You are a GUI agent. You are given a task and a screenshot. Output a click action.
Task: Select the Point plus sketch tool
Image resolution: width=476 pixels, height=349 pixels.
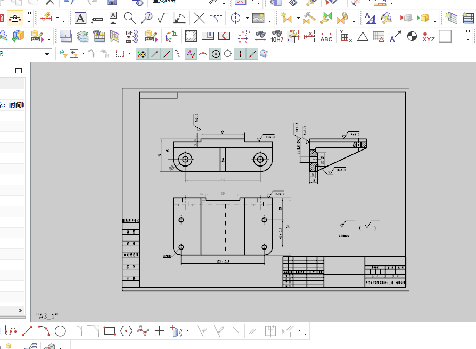(159, 331)
